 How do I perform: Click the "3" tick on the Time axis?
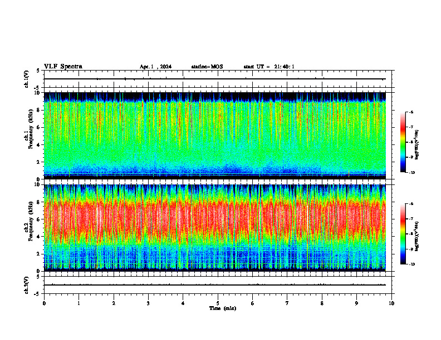(148, 303)
